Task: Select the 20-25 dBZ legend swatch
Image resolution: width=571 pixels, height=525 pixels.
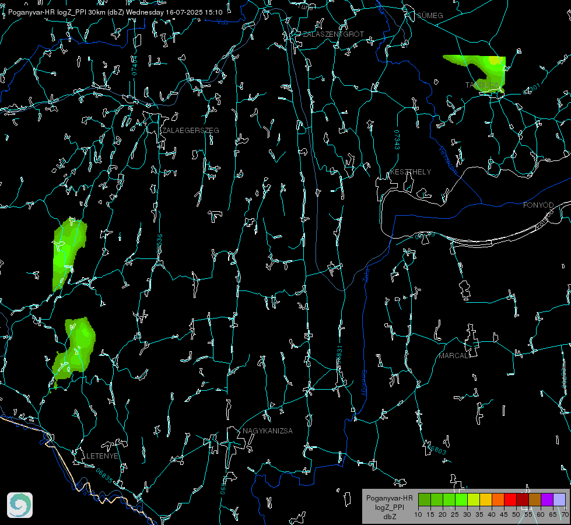Action: click(x=449, y=499)
